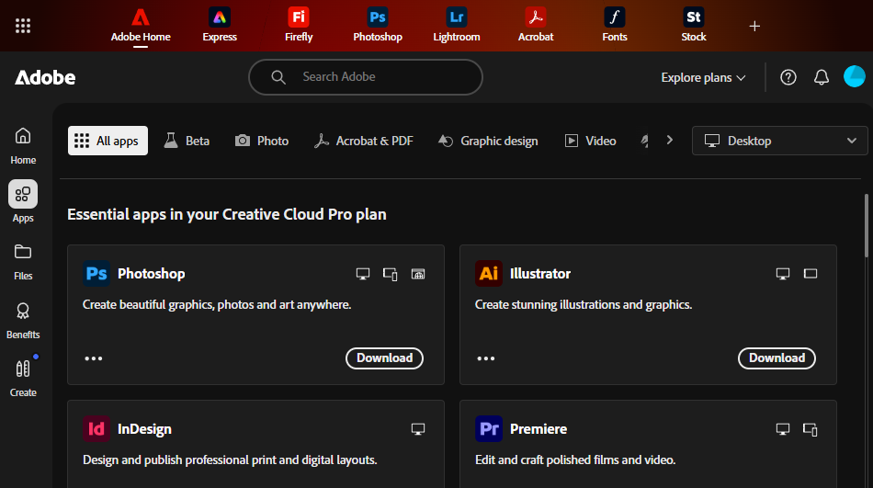Viewport: 873px width, 488px height.
Task: Download Illustrator
Action: coord(777,358)
